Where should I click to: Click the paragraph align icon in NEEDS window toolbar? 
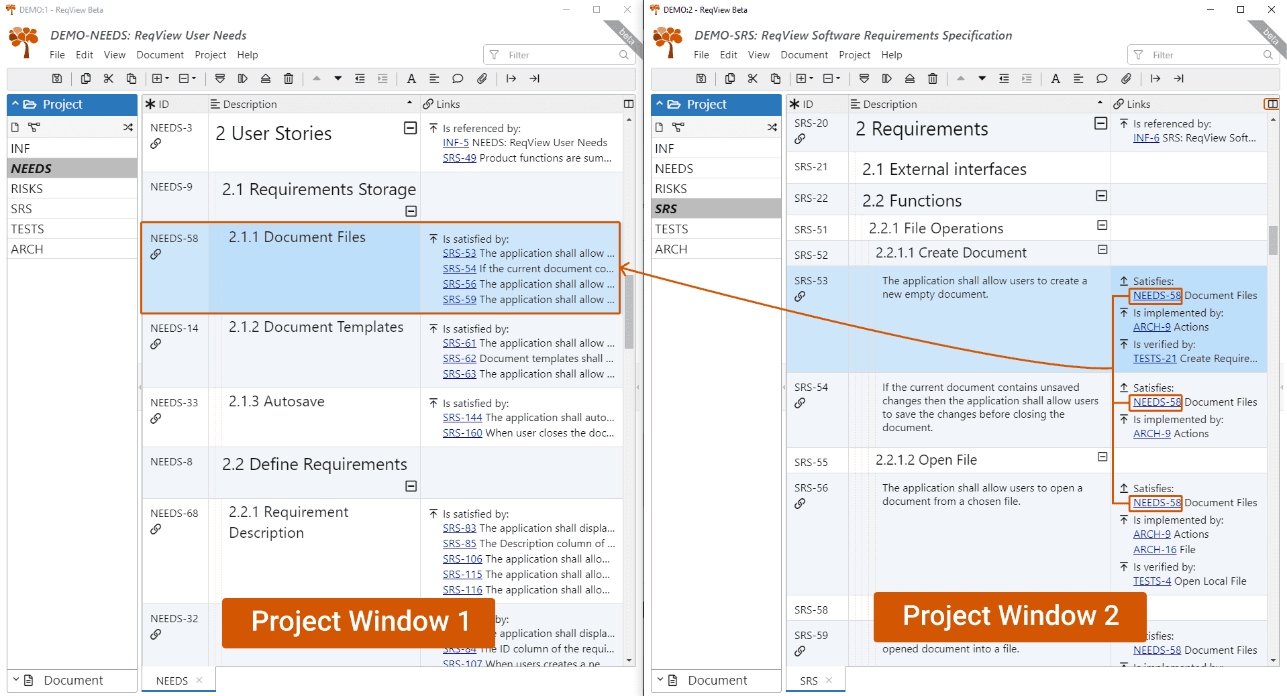click(434, 78)
